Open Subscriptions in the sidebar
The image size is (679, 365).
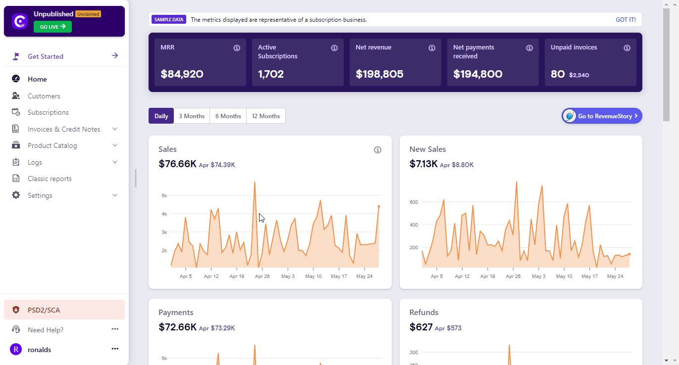tap(48, 112)
